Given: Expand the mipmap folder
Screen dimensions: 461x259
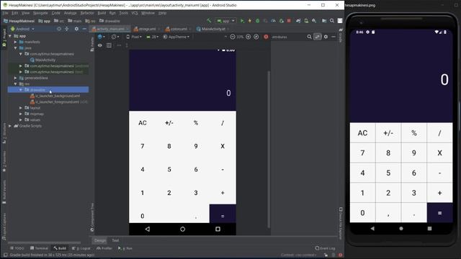Looking at the screenshot, I should coord(21,114).
